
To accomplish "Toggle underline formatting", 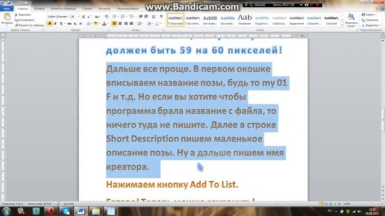I will click(x=61, y=23).
